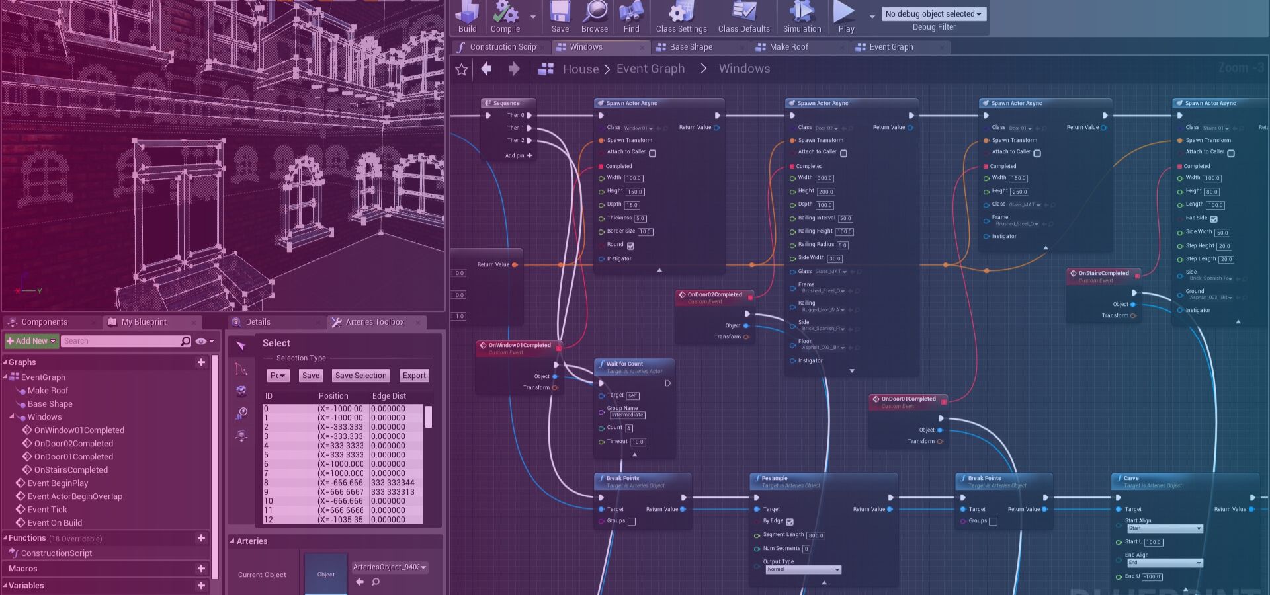The image size is (1270, 595).
Task: Toggle the Round checkbox on Spawn Actor Async
Action: (630, 245)
